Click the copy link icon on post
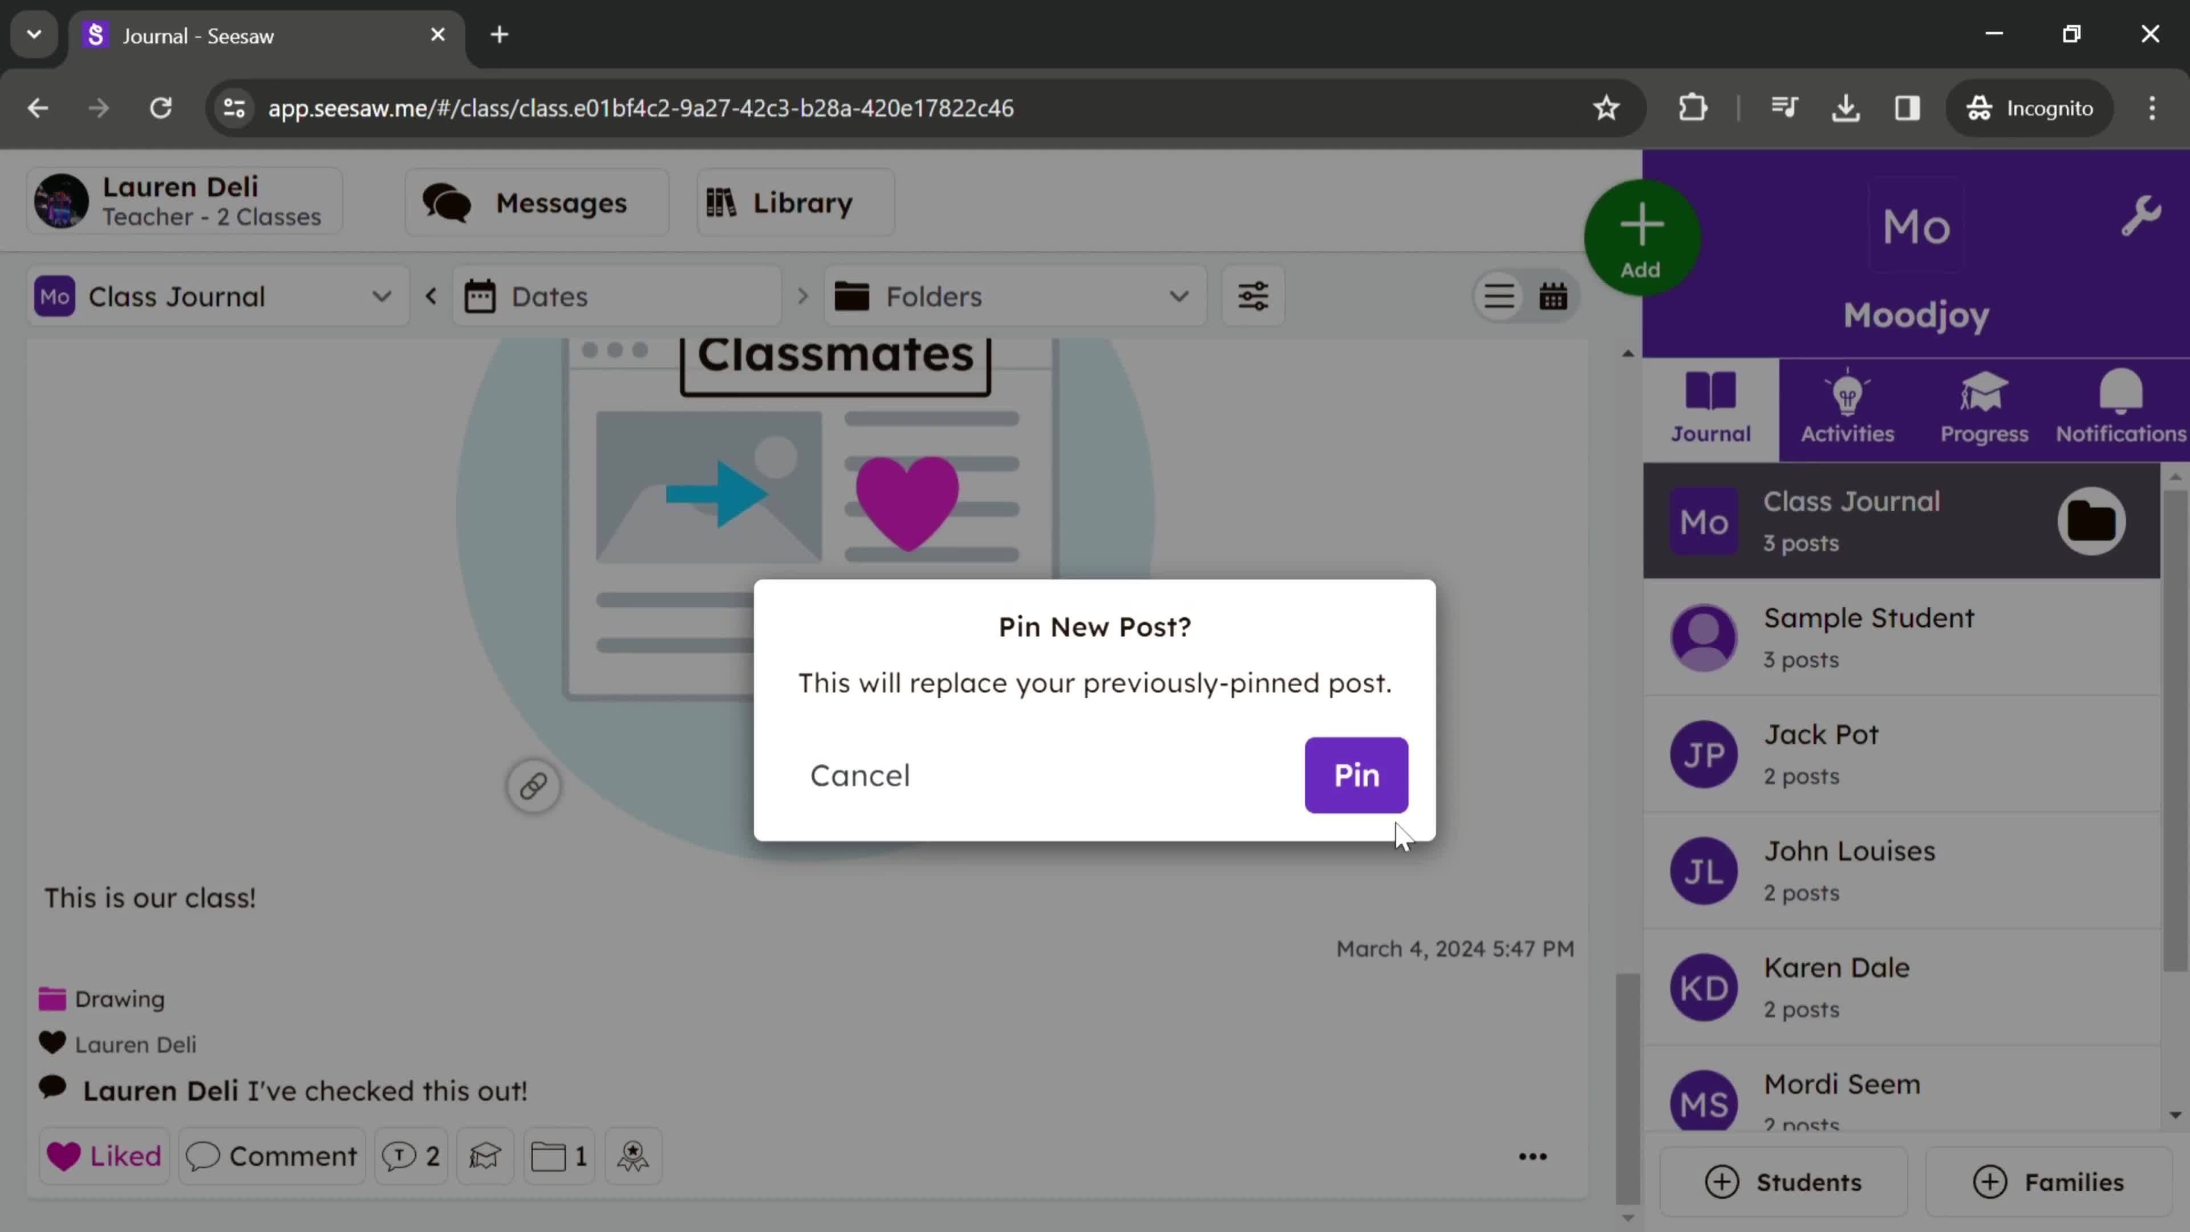 point(533,785)
